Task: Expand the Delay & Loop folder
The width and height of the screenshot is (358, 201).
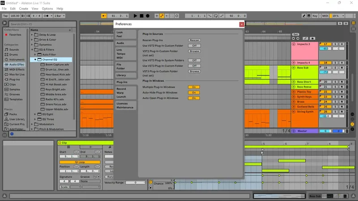Action: [x=32, y=35]
